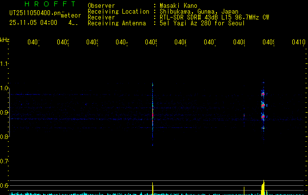Viewport: 308px width, 195px height.
Task: Select the 1.1 frequency axis tick
Action: (x=5, y=64)
